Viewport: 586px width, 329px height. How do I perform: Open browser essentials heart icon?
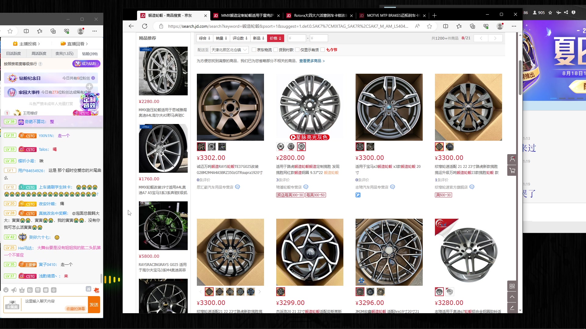point(486,26)
